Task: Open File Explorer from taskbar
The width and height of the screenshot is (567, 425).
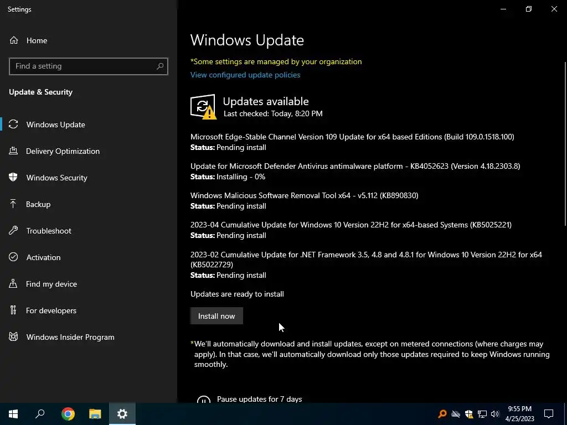Action: tap(95, 414)
